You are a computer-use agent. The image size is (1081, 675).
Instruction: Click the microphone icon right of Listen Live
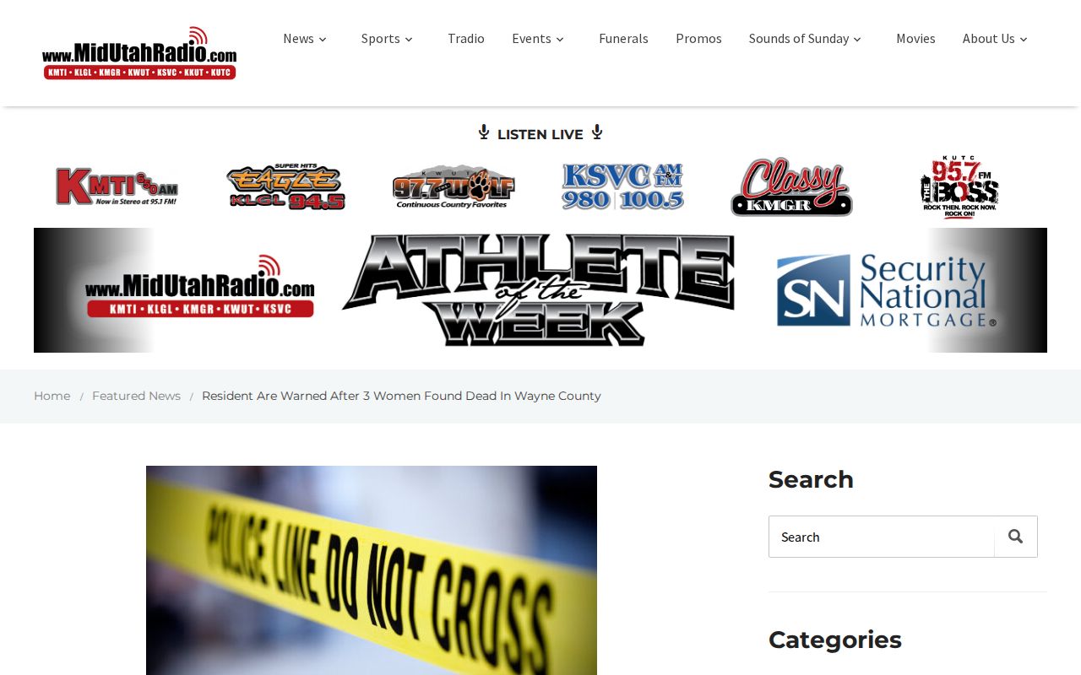(x=597, y=132)
